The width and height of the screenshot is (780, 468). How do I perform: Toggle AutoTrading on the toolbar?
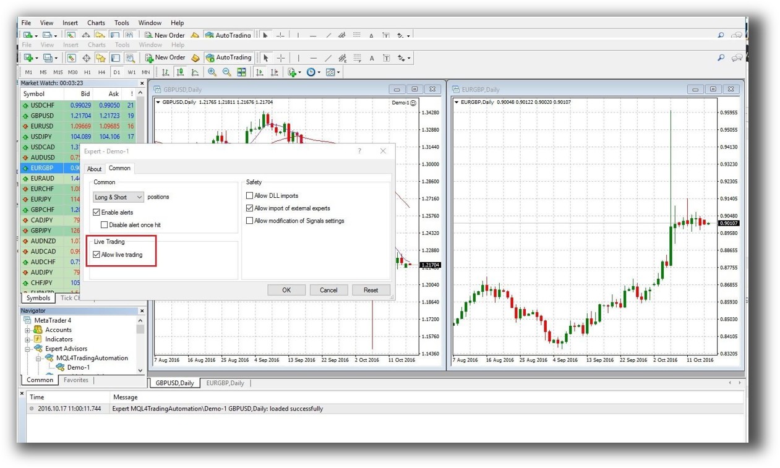click(229, 57)
